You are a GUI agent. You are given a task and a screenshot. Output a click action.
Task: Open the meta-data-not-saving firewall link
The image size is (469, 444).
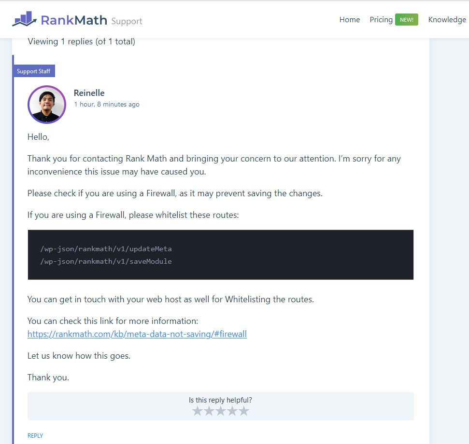coord(137,334)
